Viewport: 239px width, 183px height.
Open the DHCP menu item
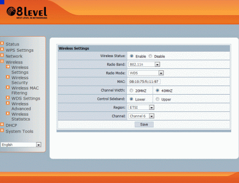point(11,125)
